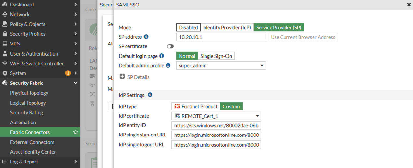Click the Policy & Objects sidebar icon

point(5,24)
